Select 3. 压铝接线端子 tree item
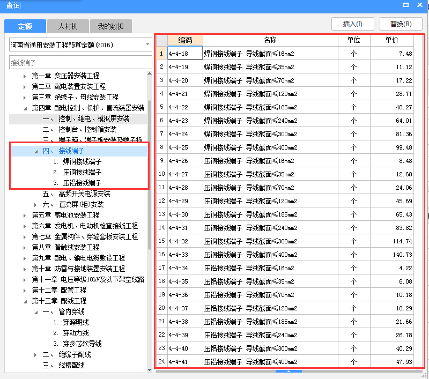Viewport: 429px width, 379px height. click(77, 183)
